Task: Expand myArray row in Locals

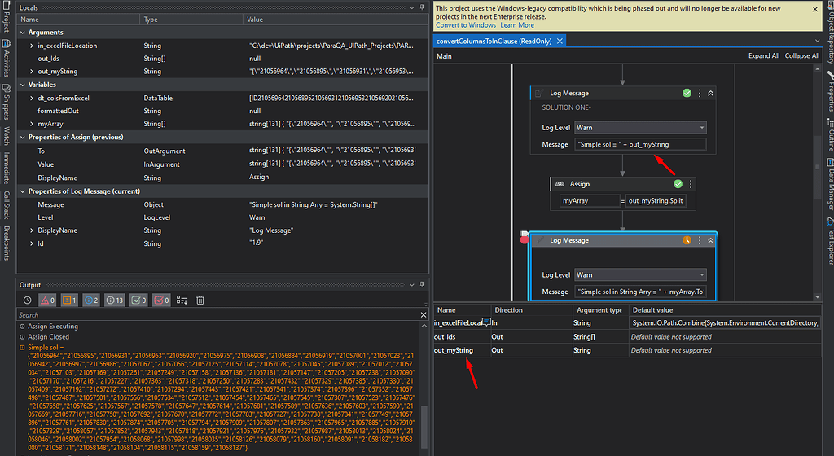Action: [32, 124]
